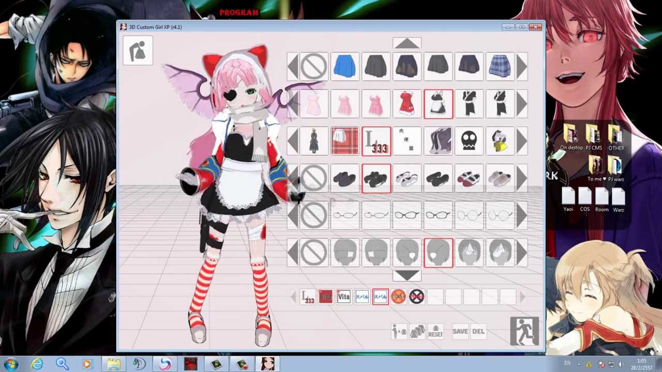Go up a category with the up arrow
The width and height of the screenshot is (662, 372).
click(407, 43)
